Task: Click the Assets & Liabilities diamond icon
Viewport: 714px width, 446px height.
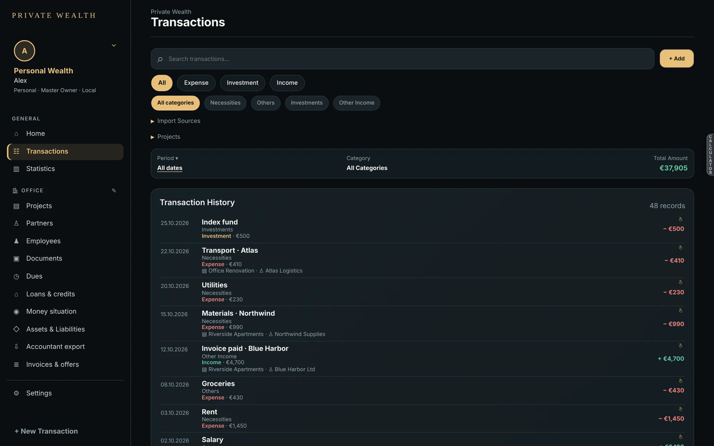Action: 16,329
